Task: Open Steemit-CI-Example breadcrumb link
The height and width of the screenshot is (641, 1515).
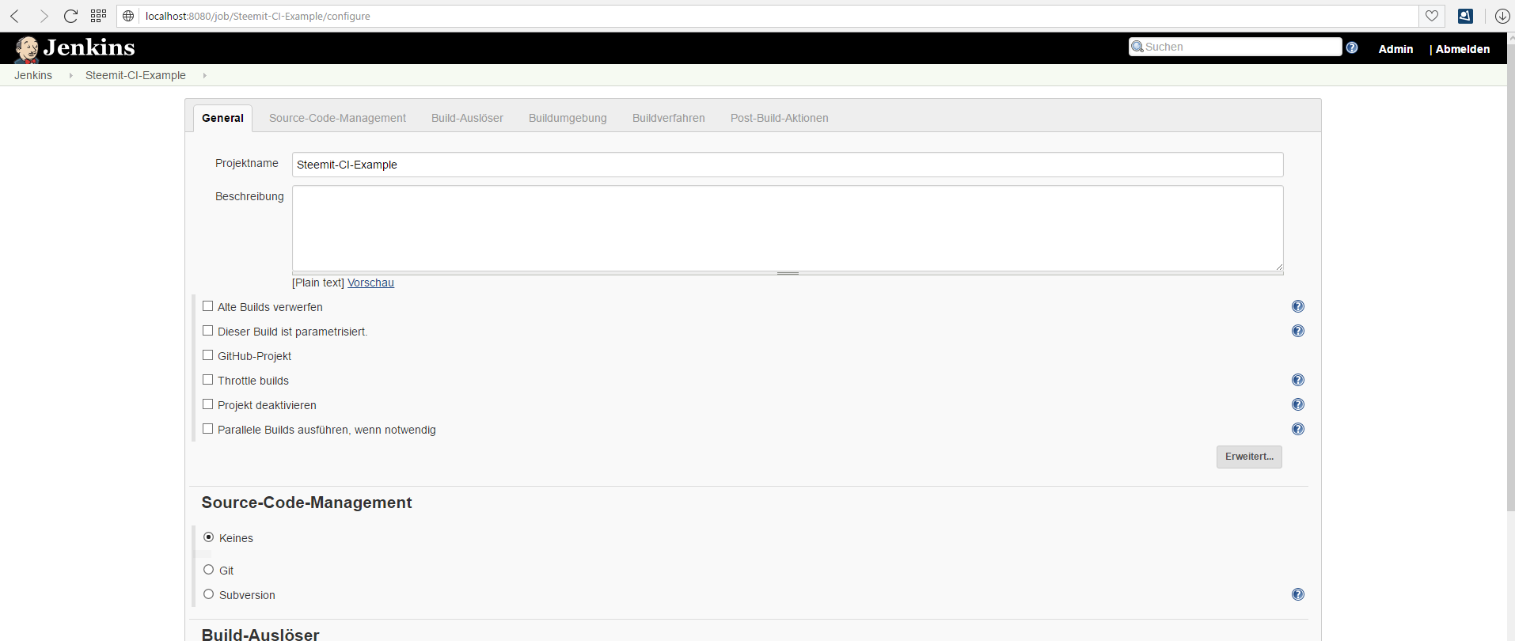Action: [135, 75]
